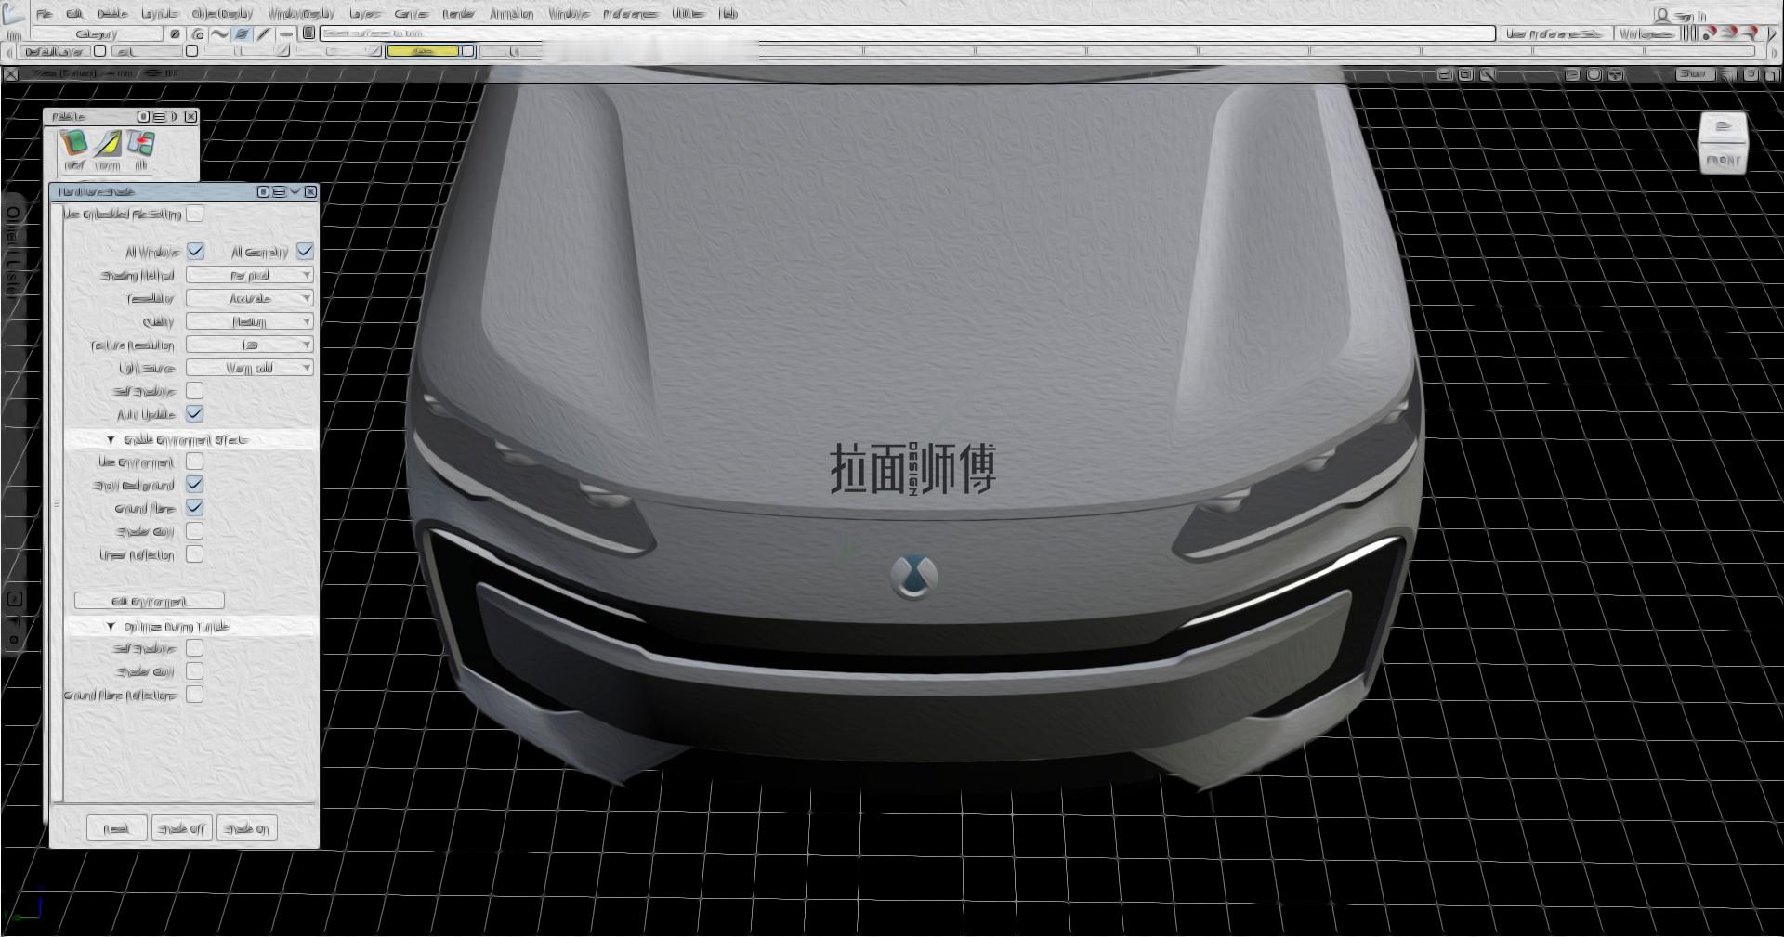The height and width of the screenshot is (937, 1784).
Task: Click the first pick mask toolbar icon
Action: tap(174, 33)
